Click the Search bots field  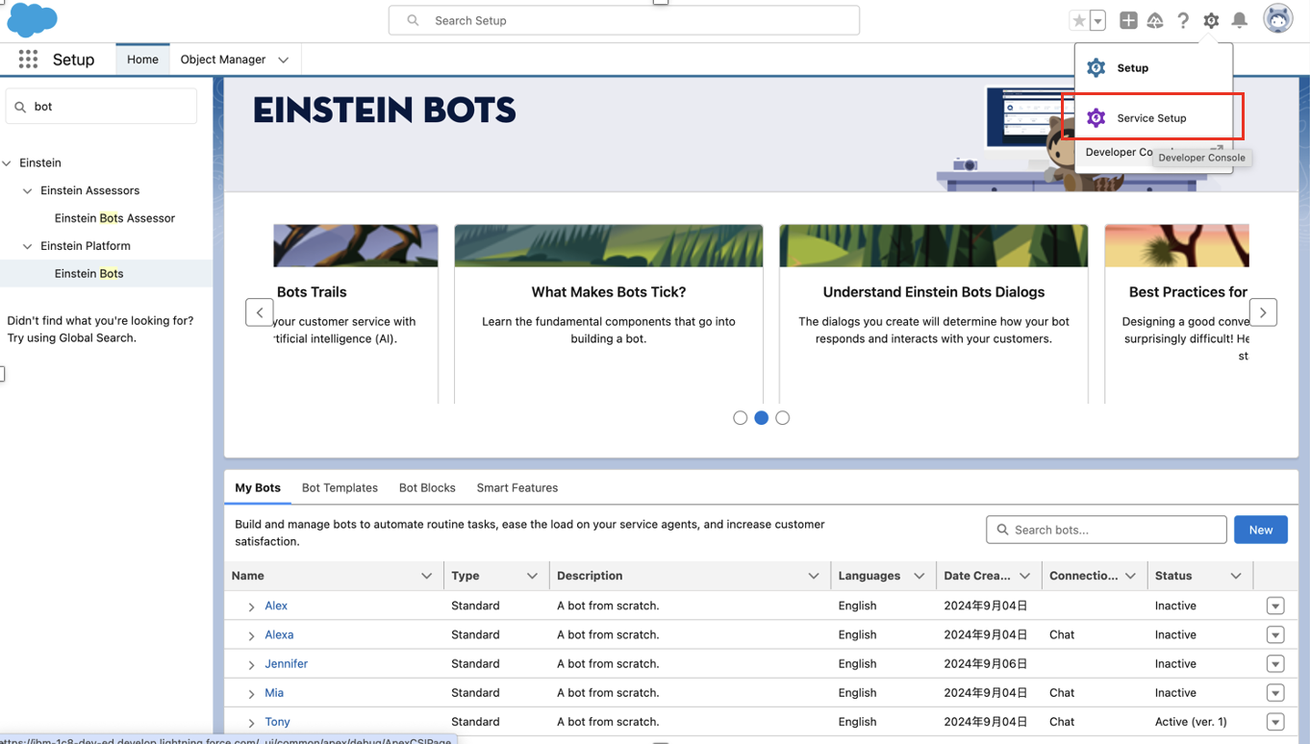click(x=1106, y=530)
